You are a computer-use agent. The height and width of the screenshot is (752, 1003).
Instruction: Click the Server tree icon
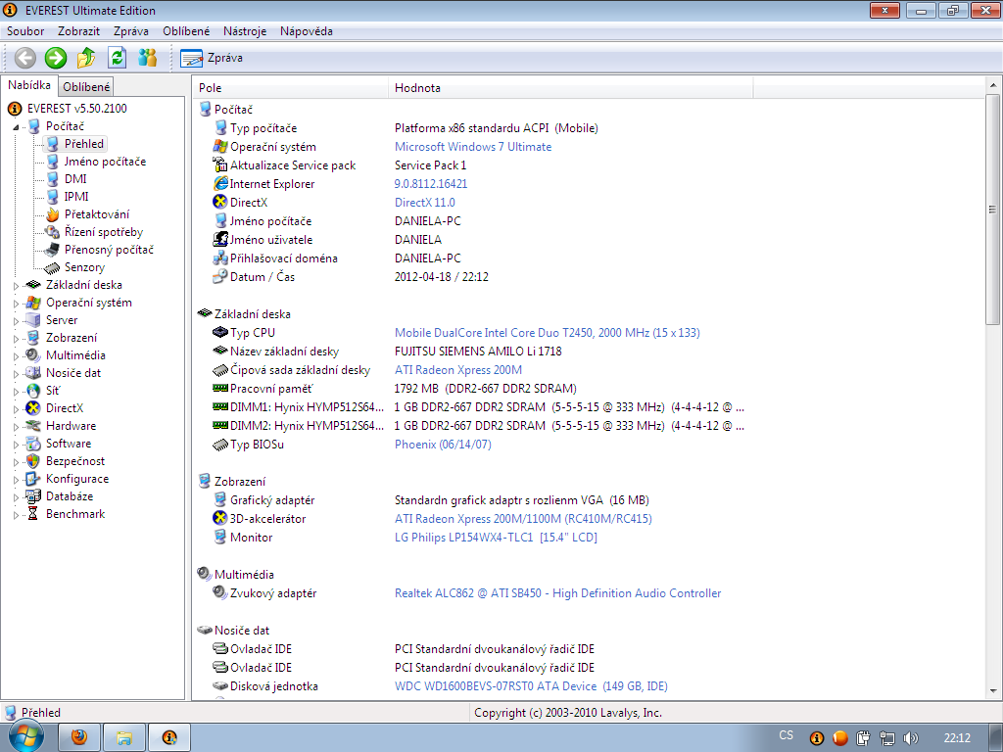(33, 320)
